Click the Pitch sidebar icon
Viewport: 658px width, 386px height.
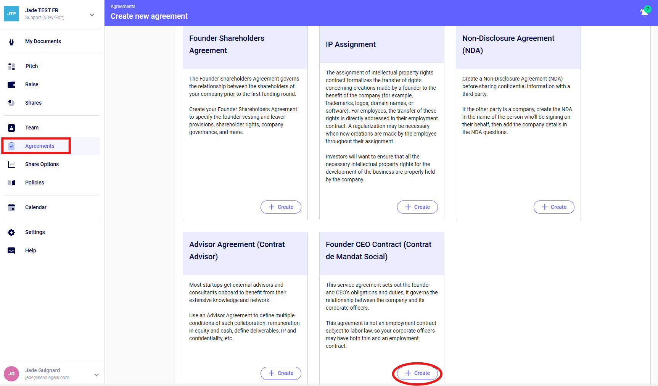[x=11, y=66]
